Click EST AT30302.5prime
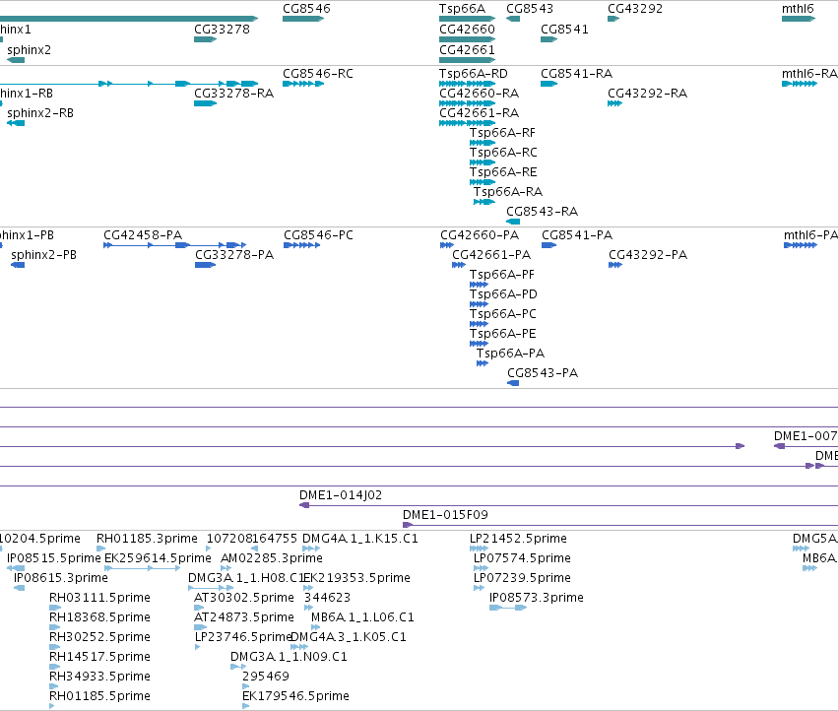Image resolution: width=838 pixels, height=711 pixels. coord(199,608)
